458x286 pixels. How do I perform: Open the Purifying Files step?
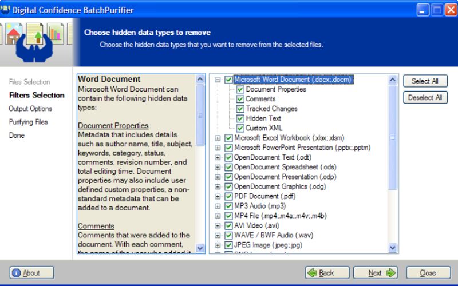(x=28, y=122)
